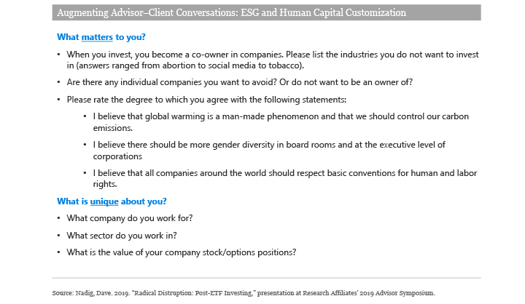525x304 pixels.
Task: Click the word "Source:" in the footnote
Action: (x=63, y=292)
